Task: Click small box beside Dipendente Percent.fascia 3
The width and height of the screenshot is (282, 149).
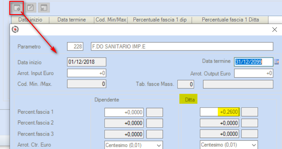Action: click(155, 134)
